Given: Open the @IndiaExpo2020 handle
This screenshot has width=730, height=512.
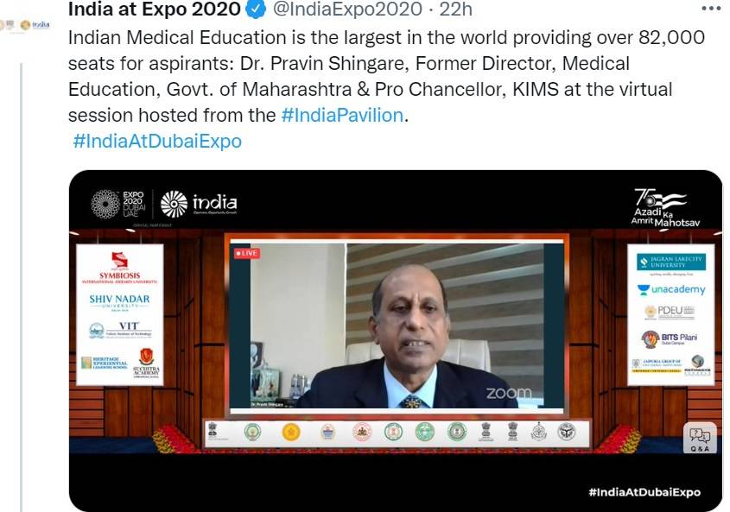Looking at the screenshot, I should point(347,9).
